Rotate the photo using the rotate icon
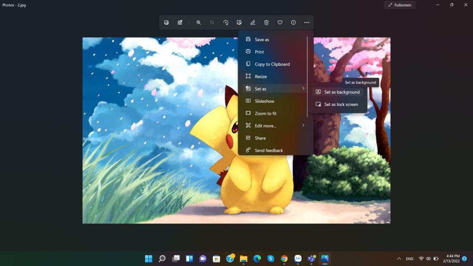The image size is (473, 266). 225,23
